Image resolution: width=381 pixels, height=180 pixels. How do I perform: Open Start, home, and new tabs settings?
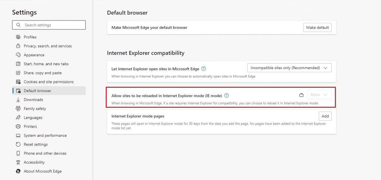tap(49, 64)
